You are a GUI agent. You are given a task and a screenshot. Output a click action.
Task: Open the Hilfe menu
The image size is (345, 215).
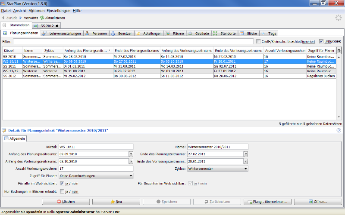click(x=77, y=10)
